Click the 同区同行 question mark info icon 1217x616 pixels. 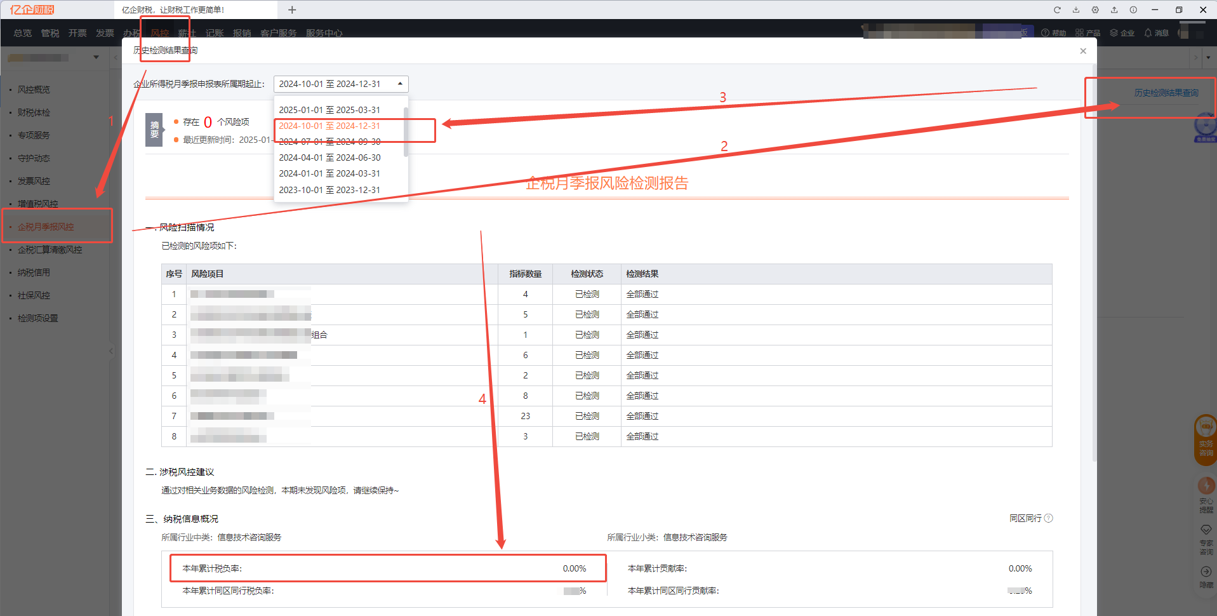pos(1049,518)
